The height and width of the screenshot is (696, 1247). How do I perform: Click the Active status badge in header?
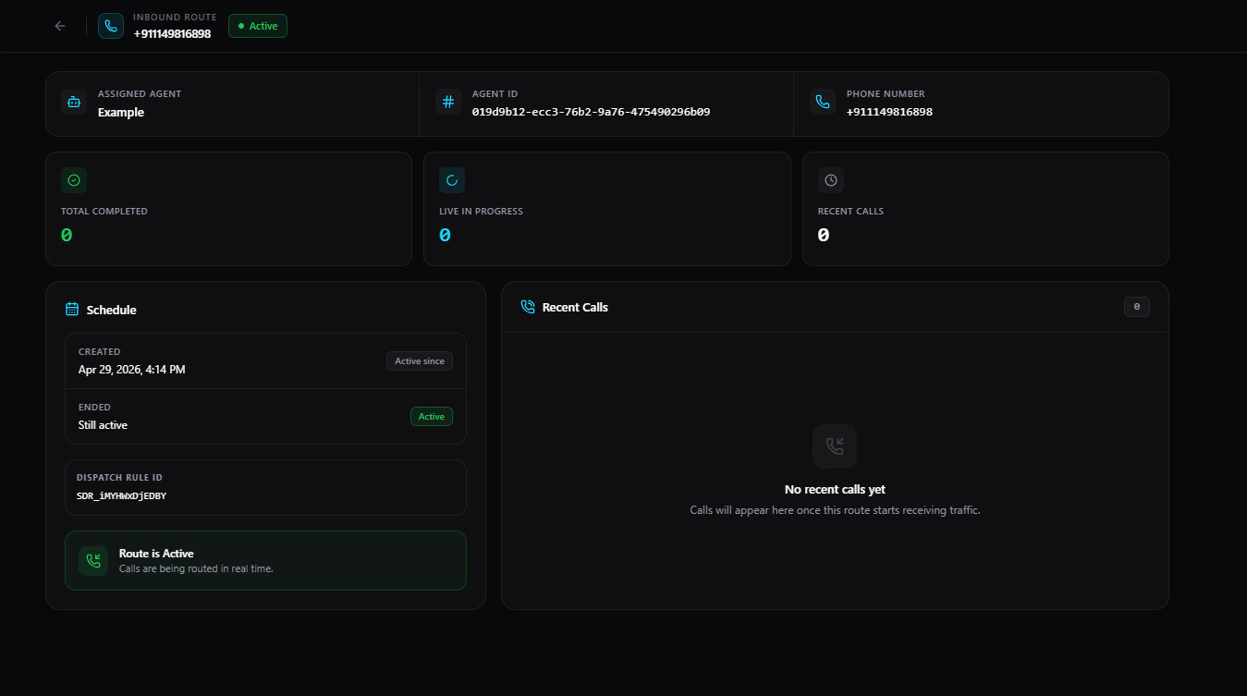258,26
